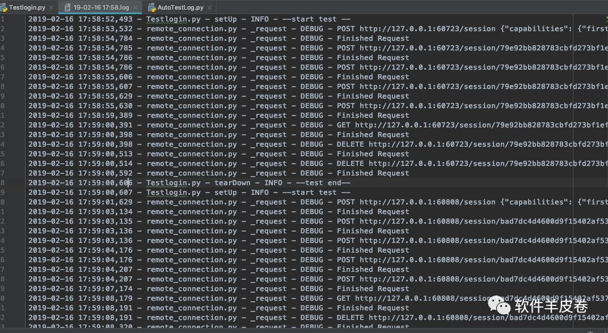Screen dimensions: 608x333
Task: Click 'Finished Request' on 17:58:55,606 line
Action: click(373, 76)
